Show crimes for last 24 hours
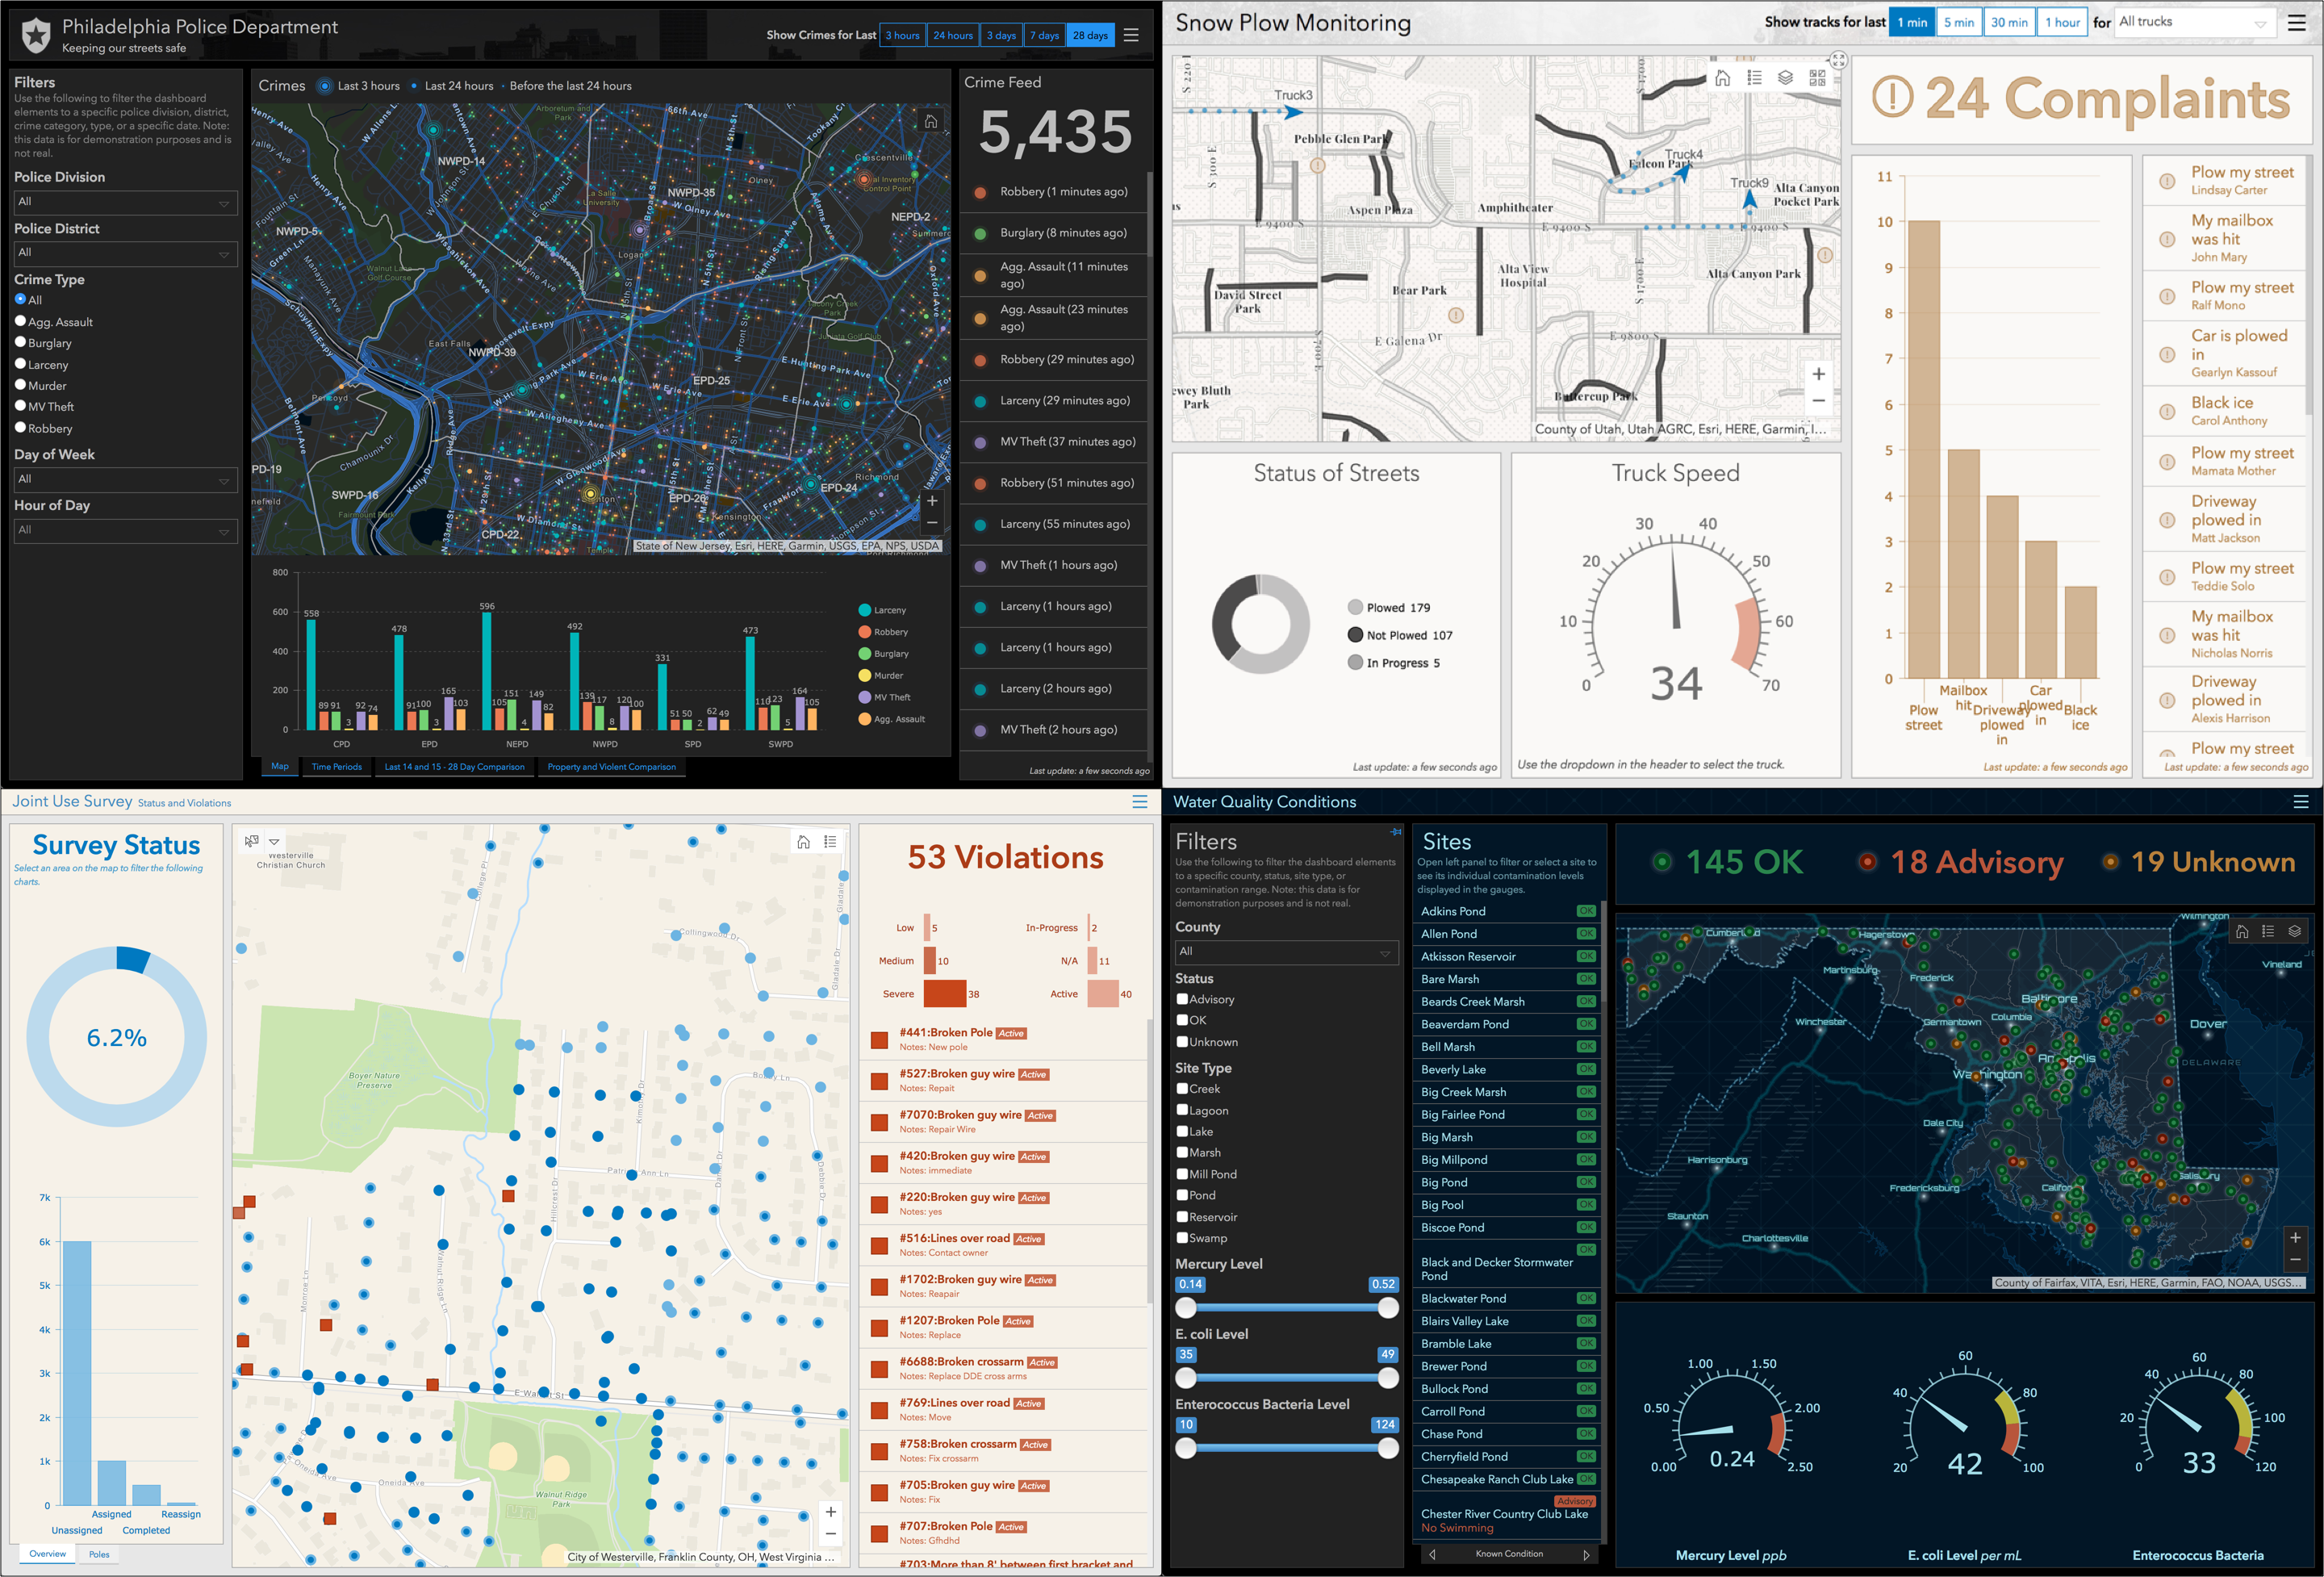 953,35
